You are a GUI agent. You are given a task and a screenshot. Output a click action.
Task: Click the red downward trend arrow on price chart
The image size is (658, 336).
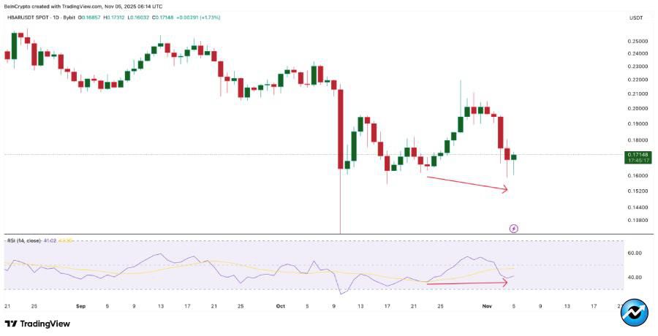tap(467, 183)
